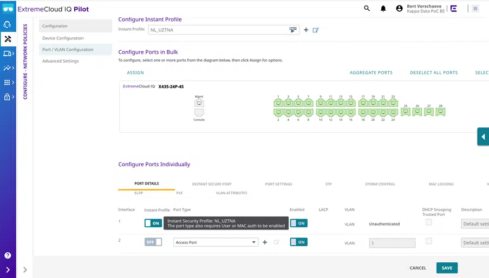Open the user account avatar icon
The image size is (489, 278).
coord(399,9)
